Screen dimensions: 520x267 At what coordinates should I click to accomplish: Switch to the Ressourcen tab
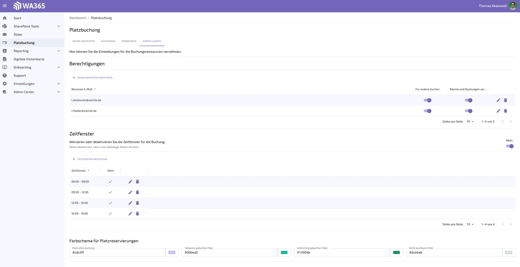coord(129,41)
